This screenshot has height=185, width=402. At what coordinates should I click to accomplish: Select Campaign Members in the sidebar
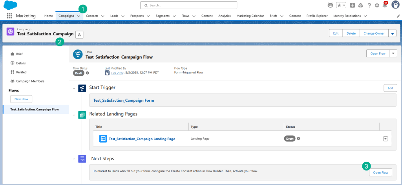30,81
